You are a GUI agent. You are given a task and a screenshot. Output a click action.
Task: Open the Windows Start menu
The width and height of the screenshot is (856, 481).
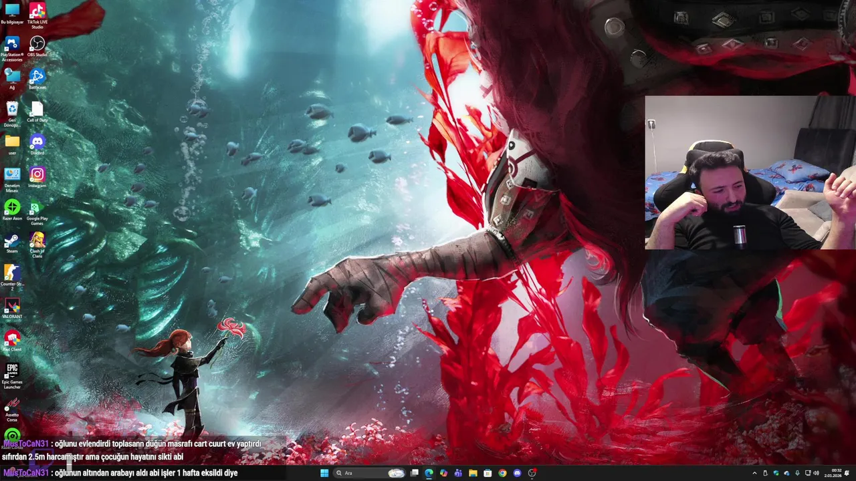pos(324,473)
